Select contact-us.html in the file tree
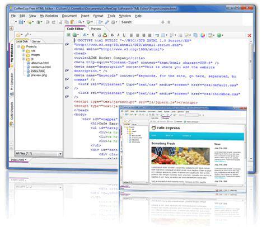The height and width of the screenshot is (227, 262). (x=41, y=67)
